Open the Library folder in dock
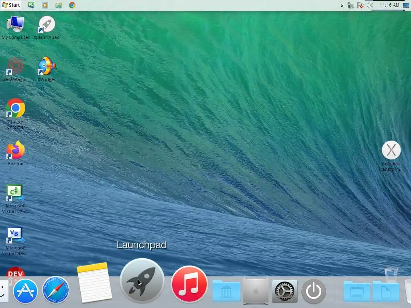The height and width of the screenshot is (308, 411). 226,290
